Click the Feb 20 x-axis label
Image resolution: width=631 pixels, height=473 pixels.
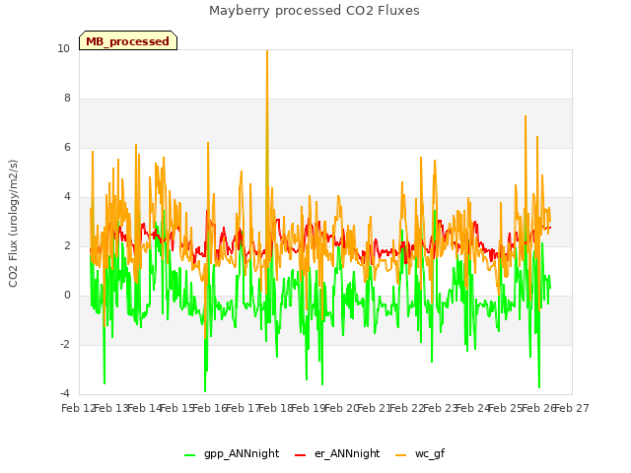[341, 408]
